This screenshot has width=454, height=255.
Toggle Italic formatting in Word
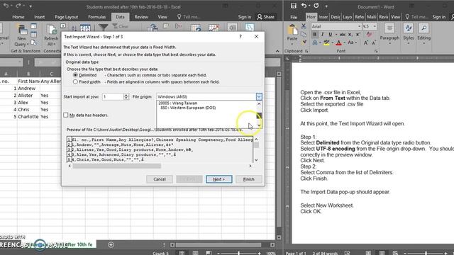[322, 35]
